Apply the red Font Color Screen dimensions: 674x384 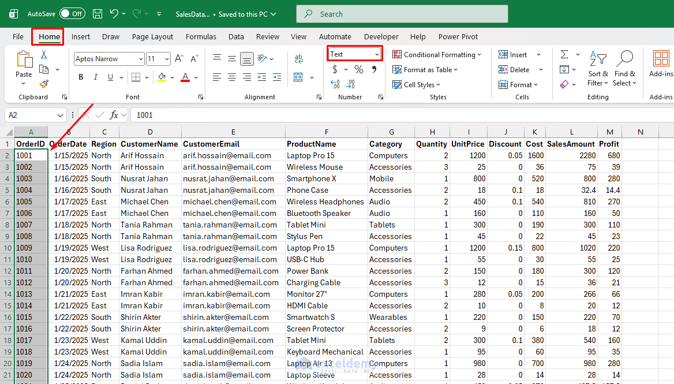[185, 77]
